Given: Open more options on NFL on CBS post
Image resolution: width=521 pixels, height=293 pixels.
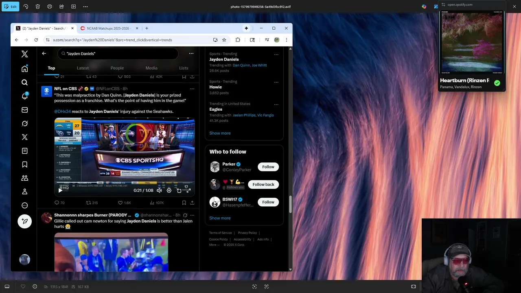Looking at the screenshot, I should [x=192, y=88].
